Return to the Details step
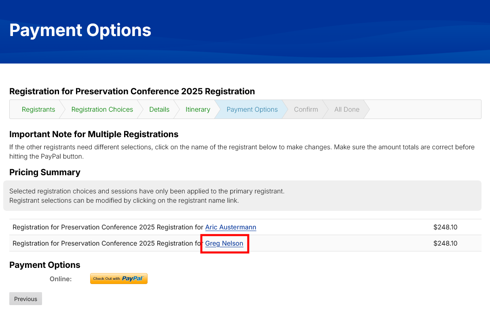The height and width of the screenshot is (316, 490). [159, 109]
